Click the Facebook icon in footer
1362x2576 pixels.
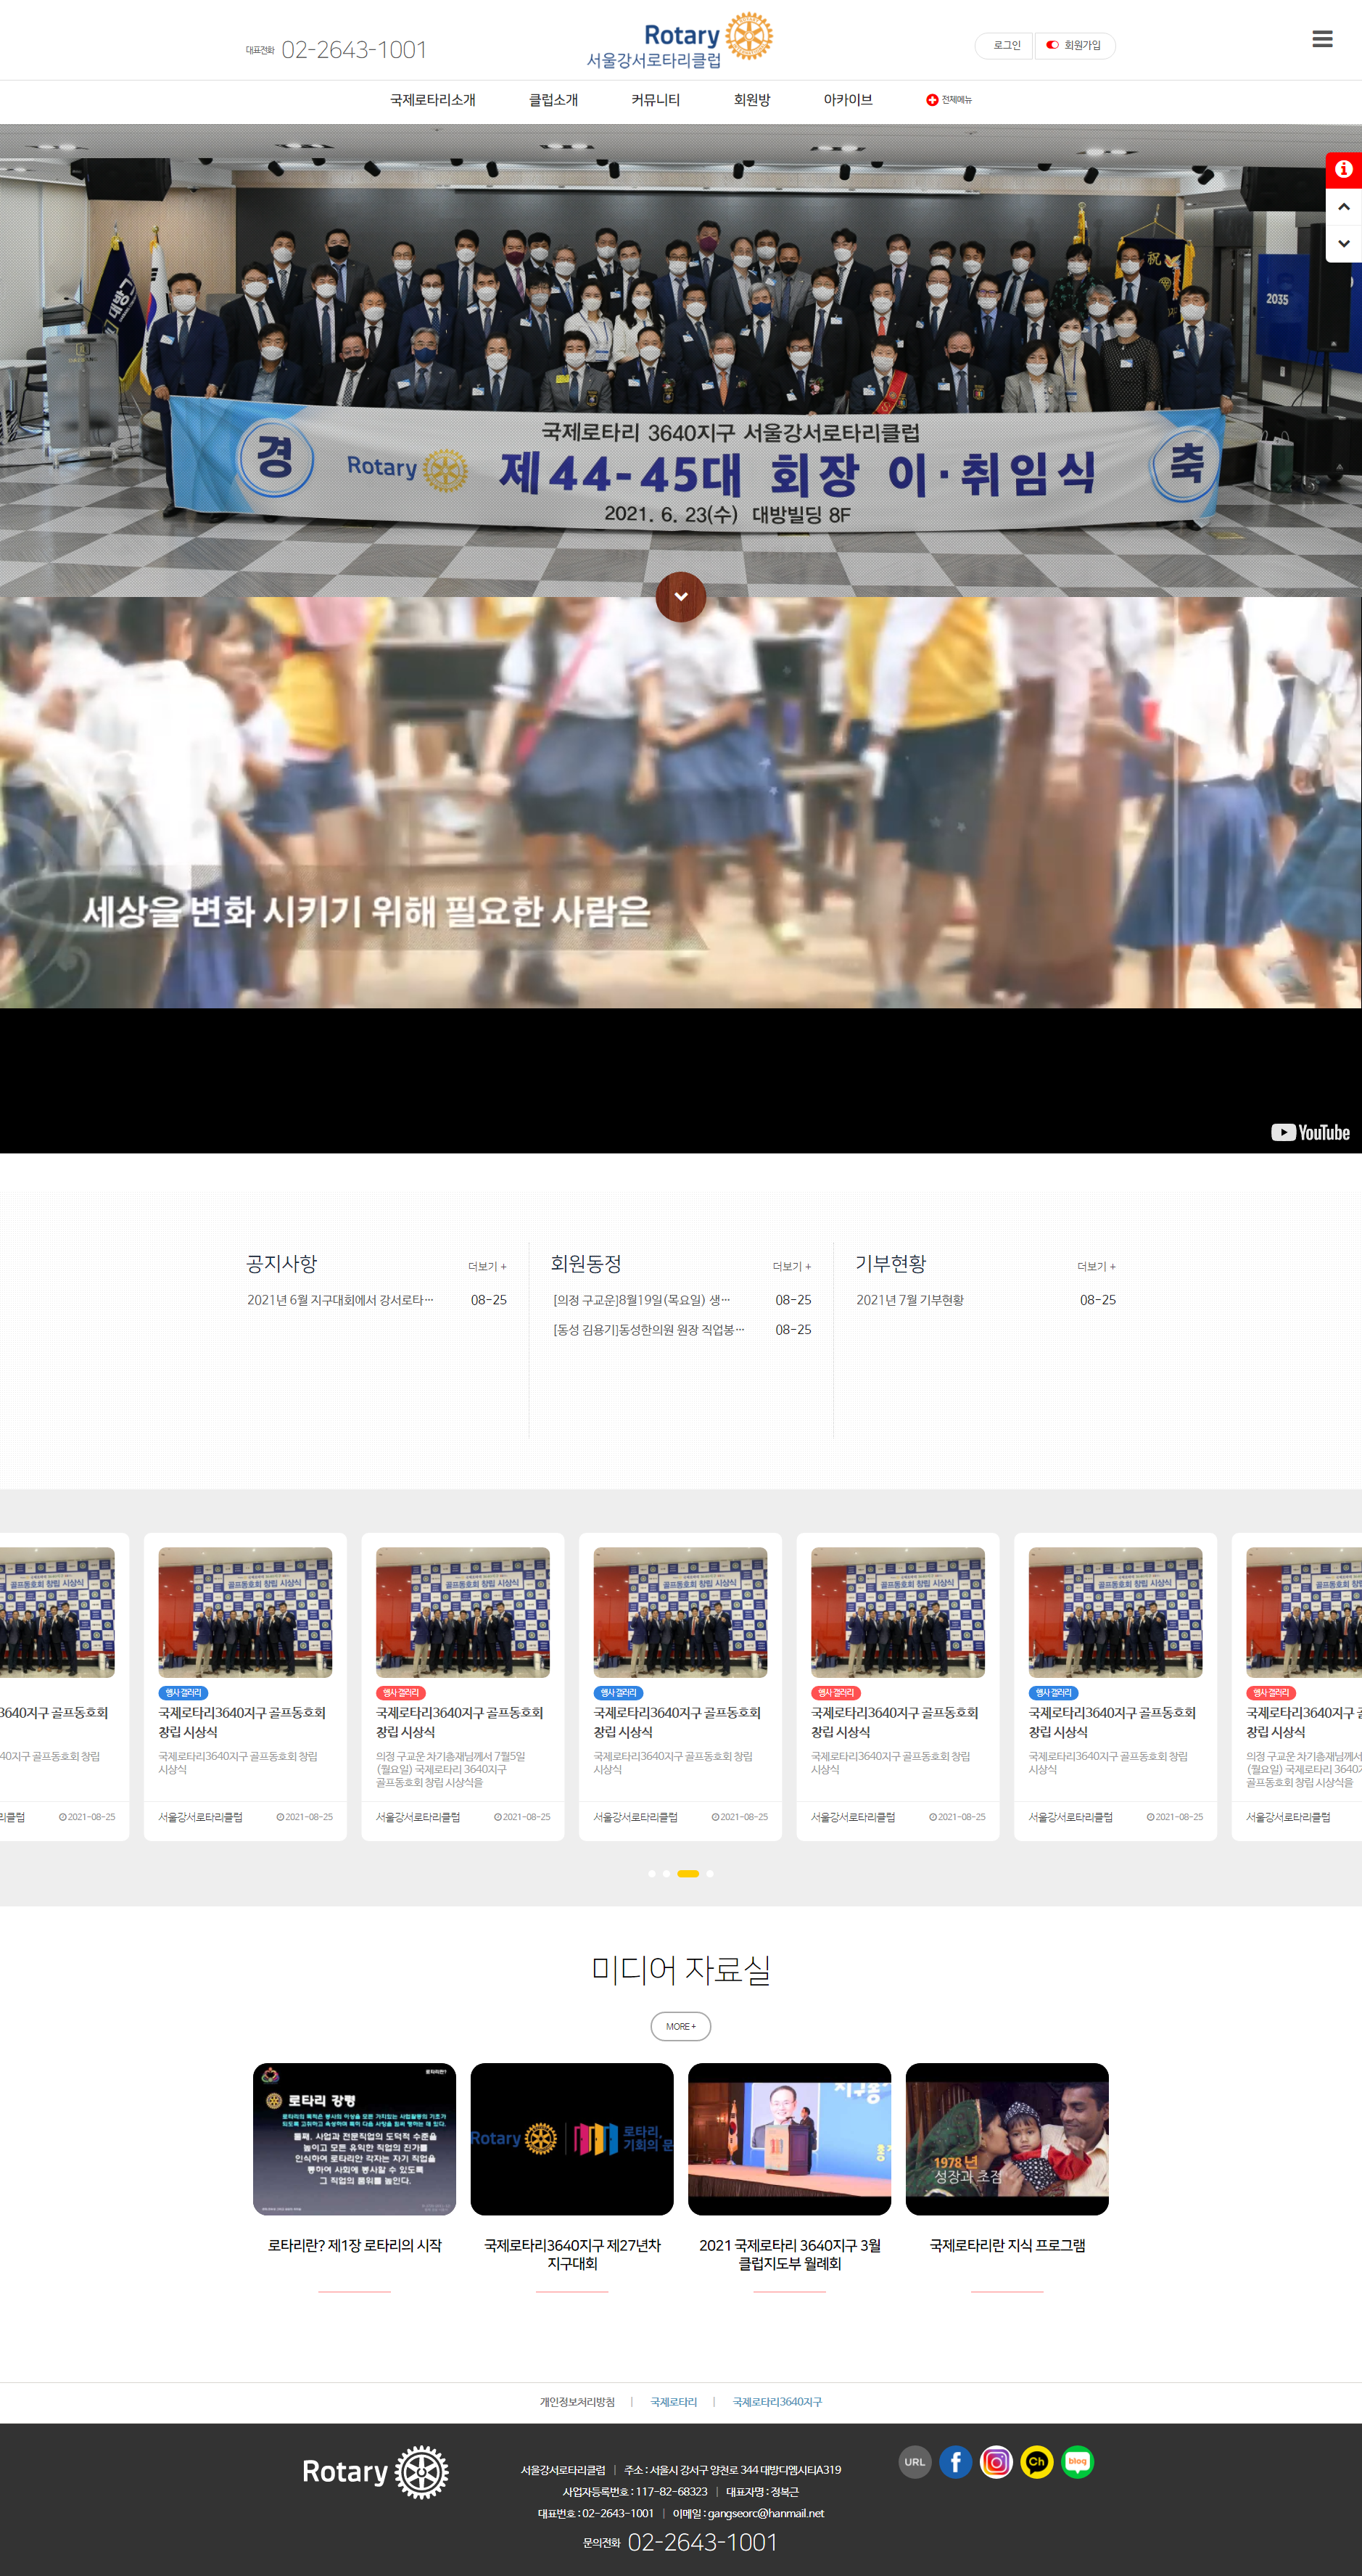point(955,2461)
